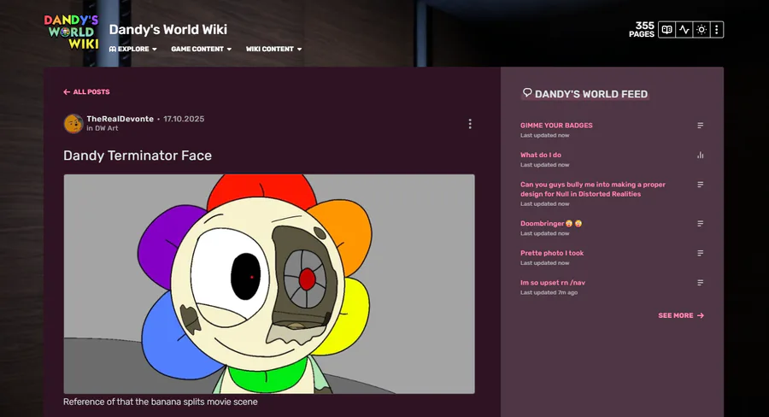The height and width of the screenshot is (417, 769).
Task: Click the Dandy Terminator Face post title
Action: 138,156
